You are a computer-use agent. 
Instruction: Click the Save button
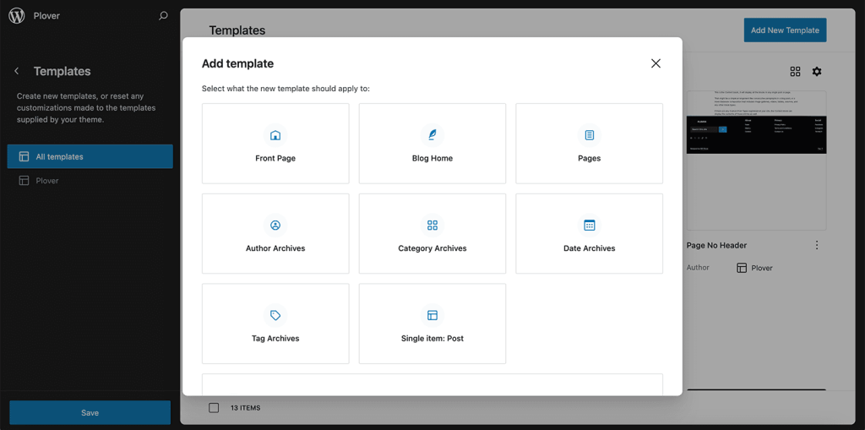[x=90, y=412]
